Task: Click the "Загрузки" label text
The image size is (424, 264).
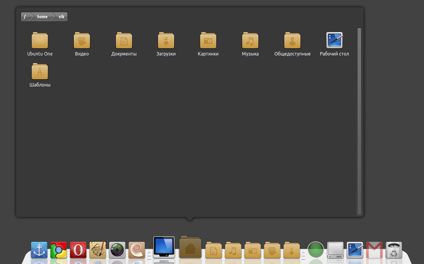Action: (x=166, y=54)
